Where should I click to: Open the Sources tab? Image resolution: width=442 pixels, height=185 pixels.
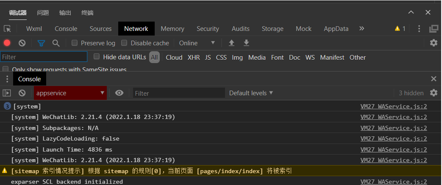[100, 29]
